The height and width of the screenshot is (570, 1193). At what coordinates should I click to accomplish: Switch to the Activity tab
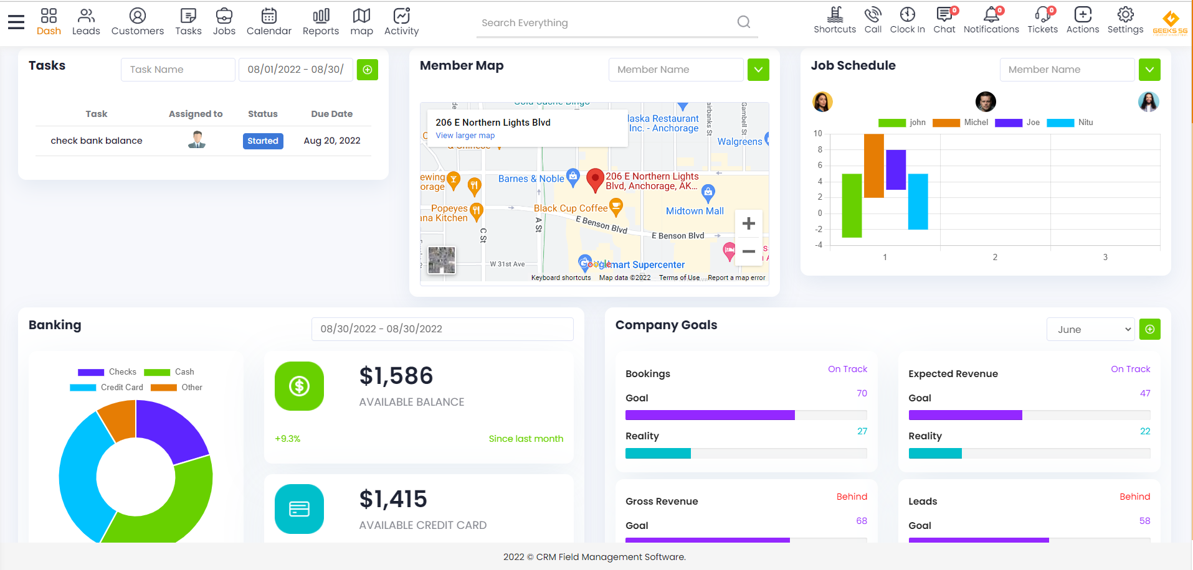[401, 22]
